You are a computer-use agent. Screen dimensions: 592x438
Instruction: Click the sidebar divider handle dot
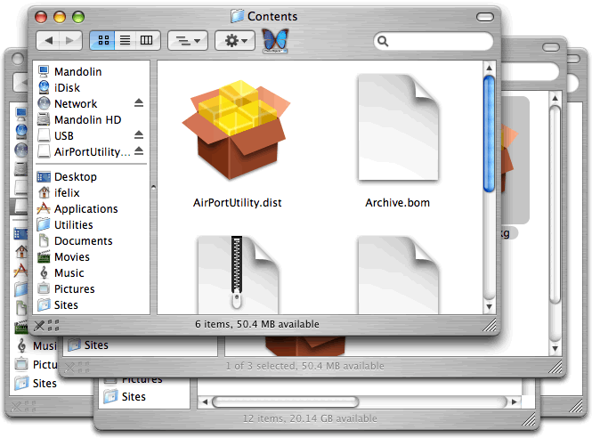pos(153,187)
